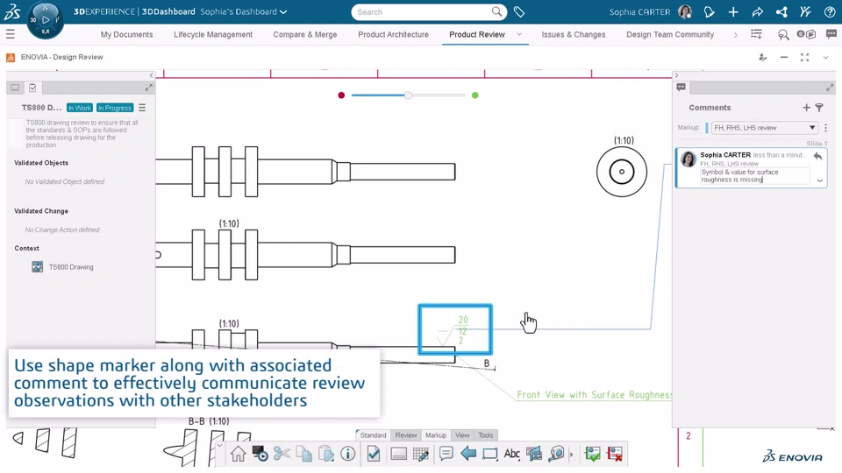
Task: Click the add tab list icon
Action: [x=756, y=34]
